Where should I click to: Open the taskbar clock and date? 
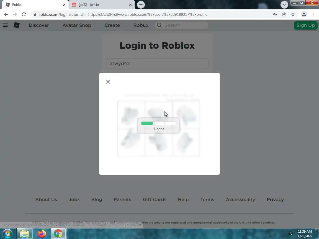(x=305, y=234)
